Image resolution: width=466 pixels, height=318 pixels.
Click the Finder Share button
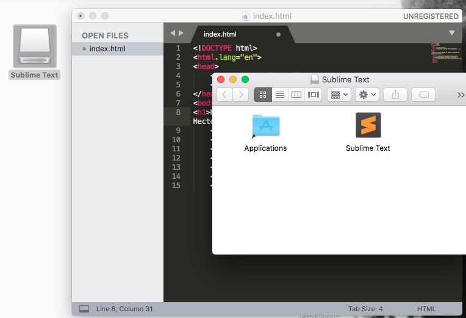click(395, 95)
